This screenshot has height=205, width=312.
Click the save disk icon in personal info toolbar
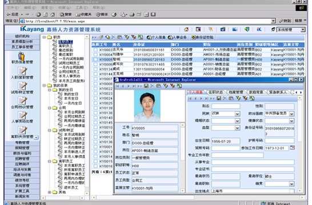point(219,99)
